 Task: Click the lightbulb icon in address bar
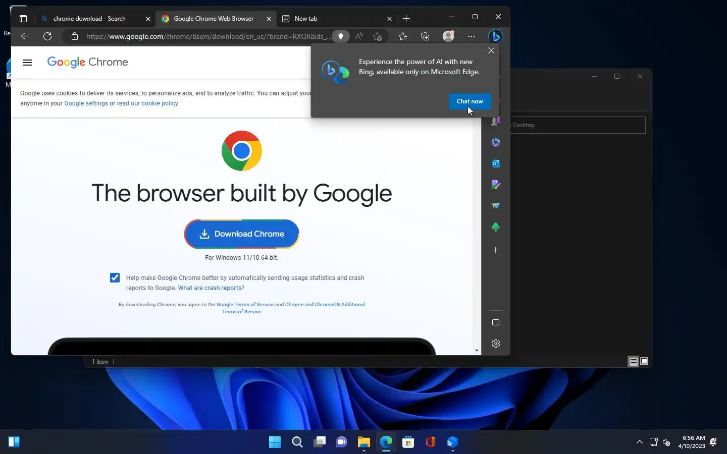pos(341,36)
